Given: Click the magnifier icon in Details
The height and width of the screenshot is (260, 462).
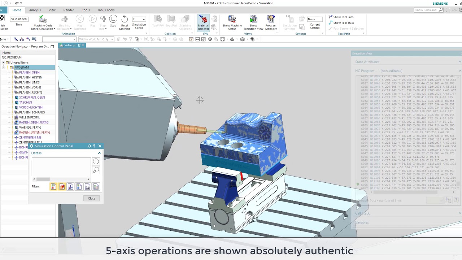Looking at the screenshot, I should click(x=96, y=170).
